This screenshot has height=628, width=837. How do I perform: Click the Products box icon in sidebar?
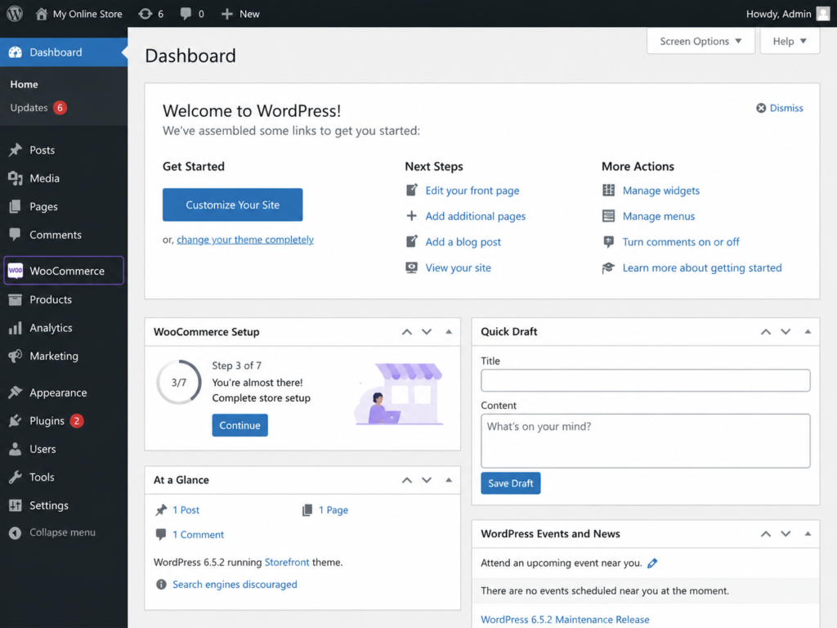[15, 299]
